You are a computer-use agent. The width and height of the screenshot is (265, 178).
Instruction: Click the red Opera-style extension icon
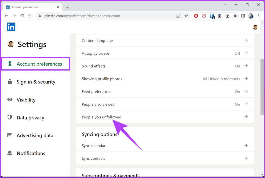[196, 16]
